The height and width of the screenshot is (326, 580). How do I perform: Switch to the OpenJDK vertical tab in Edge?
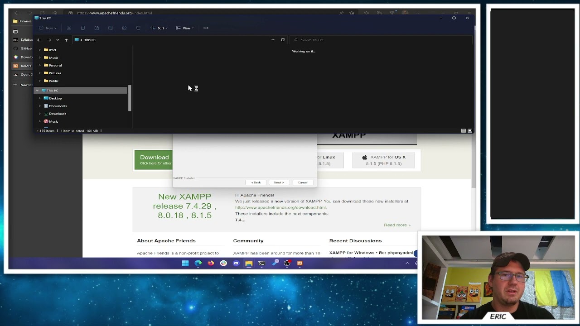pos(23,74)
